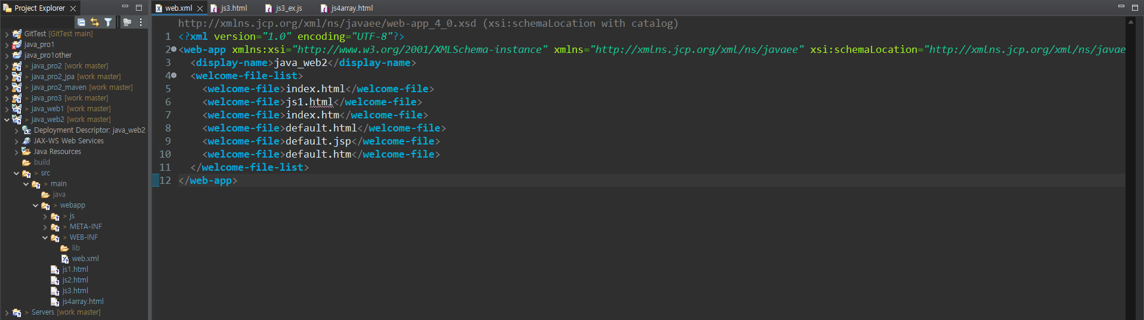
Task: Click the js2.html file icon
Action: point(55,280)
